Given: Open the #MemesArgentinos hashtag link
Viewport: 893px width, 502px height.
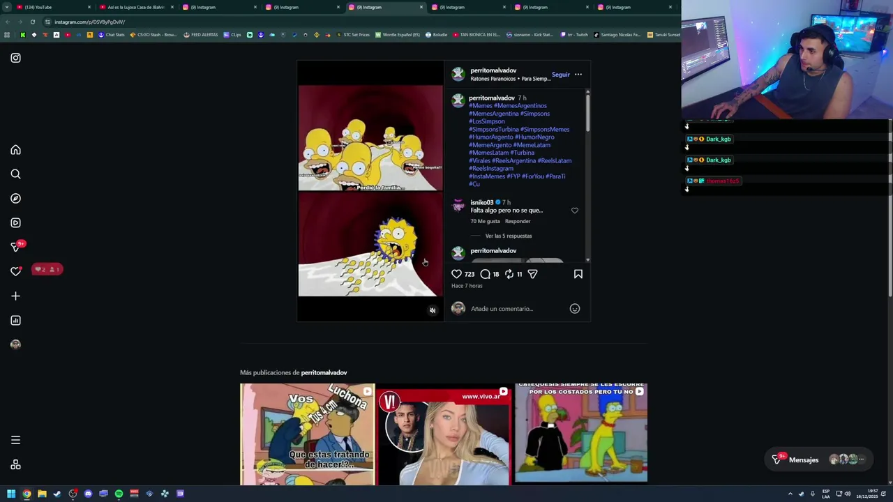Looking at the screenshot, I should point(520,106).
